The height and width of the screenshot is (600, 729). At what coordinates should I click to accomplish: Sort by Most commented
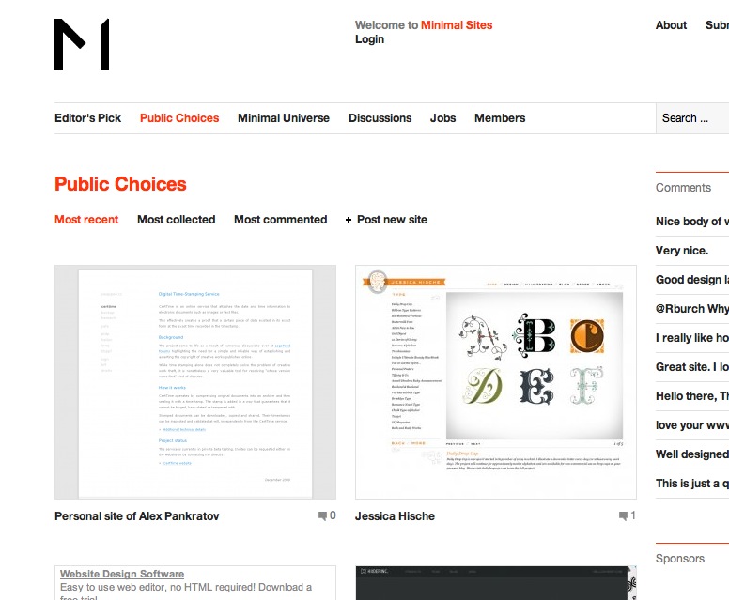tap(280, 220)
